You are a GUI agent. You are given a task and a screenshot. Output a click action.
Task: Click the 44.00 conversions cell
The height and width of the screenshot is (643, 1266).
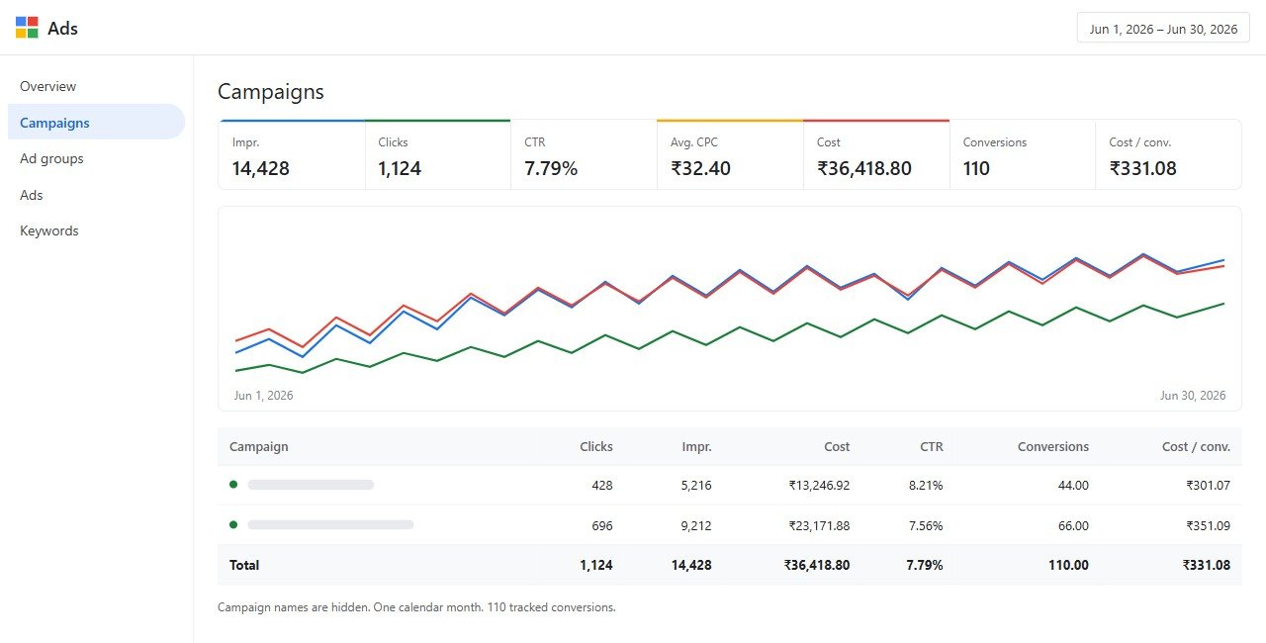tap(1073, 486)
